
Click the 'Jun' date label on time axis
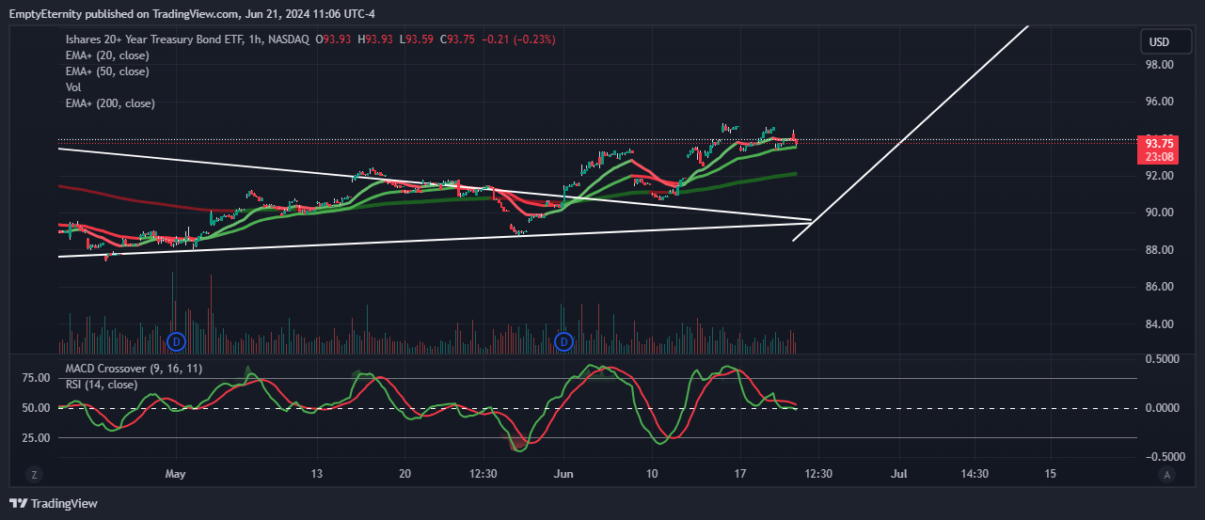[563, 474]
